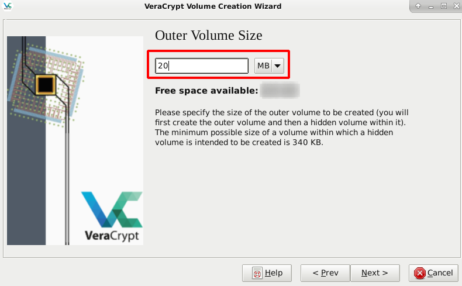Click the VeraCrypt logo artwork image

(x=75, y=140)
